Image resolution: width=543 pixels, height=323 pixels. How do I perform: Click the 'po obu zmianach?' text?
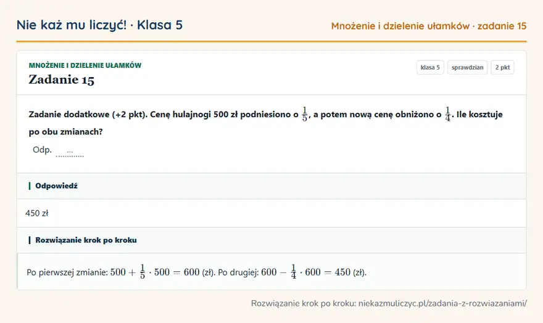tap(66, 132)
